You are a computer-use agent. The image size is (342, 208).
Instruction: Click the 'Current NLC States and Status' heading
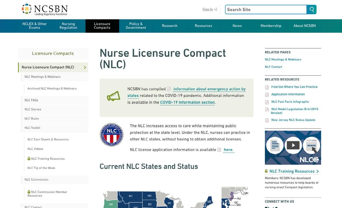click(x=149, y=167)
